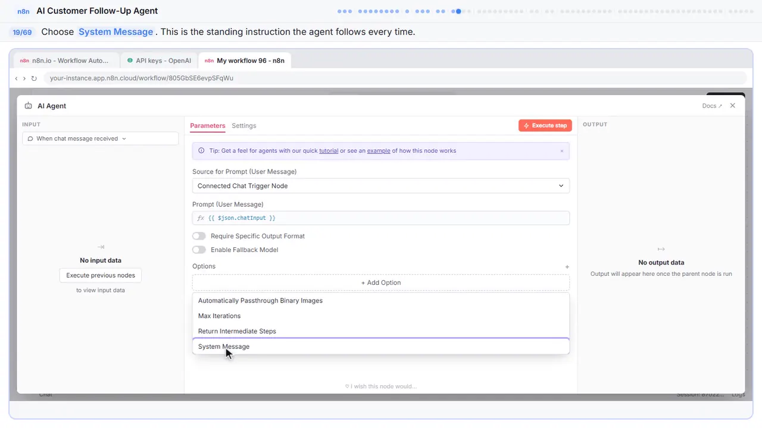Expand the When chat message received selector
This screenshot has width=762, height=428.
[100, 139]
